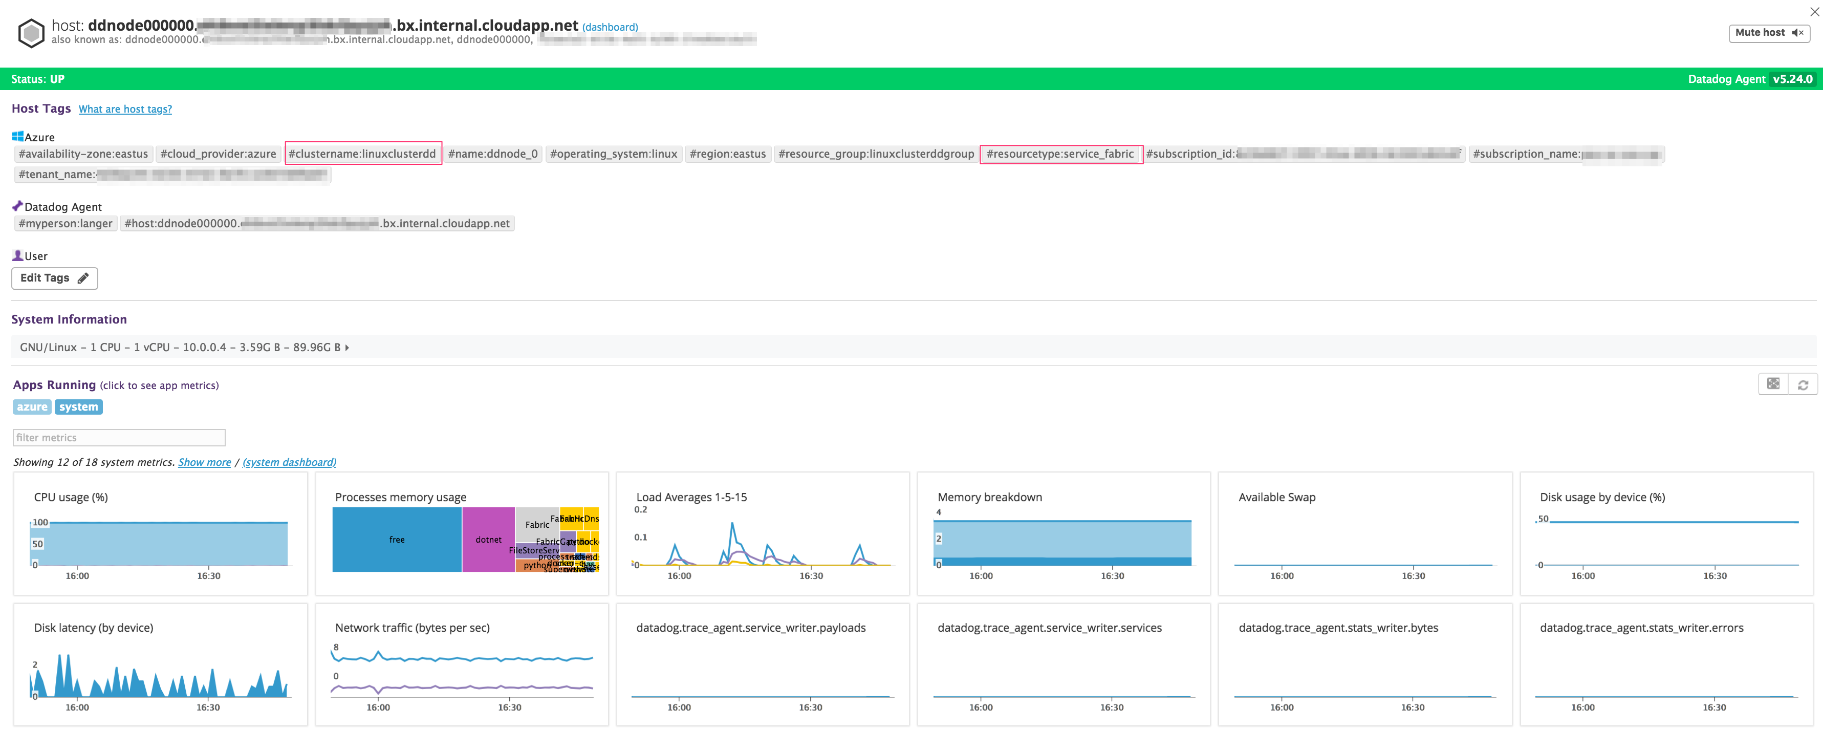Screen dimensions: 1823x730
Task: Click the Datadog Agent v5.24.0 version badge
Action: [x=1793, y=79]
